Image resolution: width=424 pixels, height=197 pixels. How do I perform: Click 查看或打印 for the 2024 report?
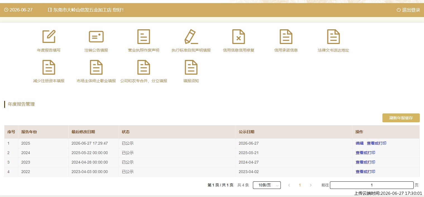coord(365,153)
